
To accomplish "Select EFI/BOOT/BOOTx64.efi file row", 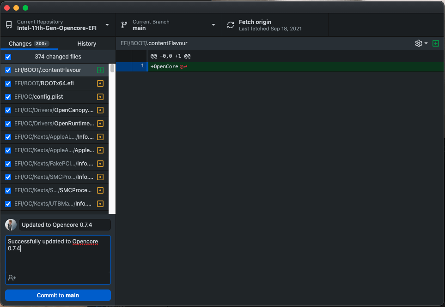I will (x=55, y=83).
